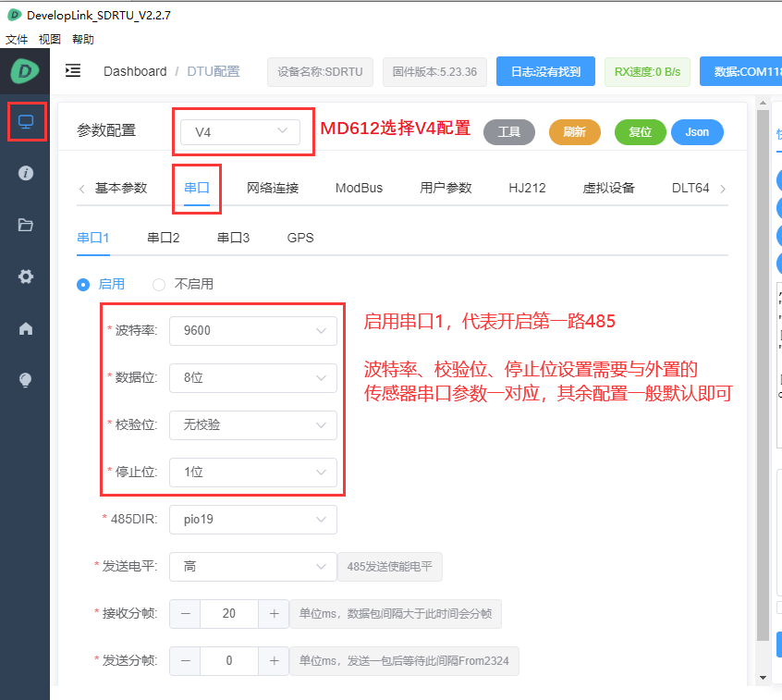Select the device monitor icon in sidebar
782x700 pixels.
(25, 121)
